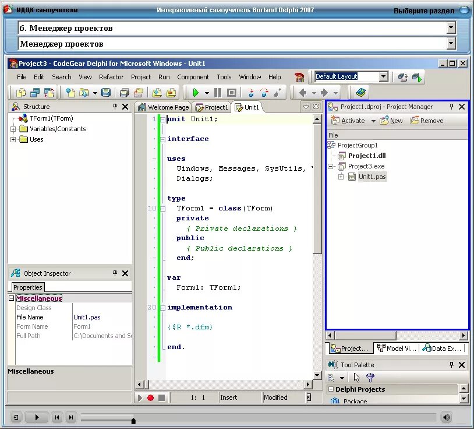Collapse the Miscellaneous property category

11,298
